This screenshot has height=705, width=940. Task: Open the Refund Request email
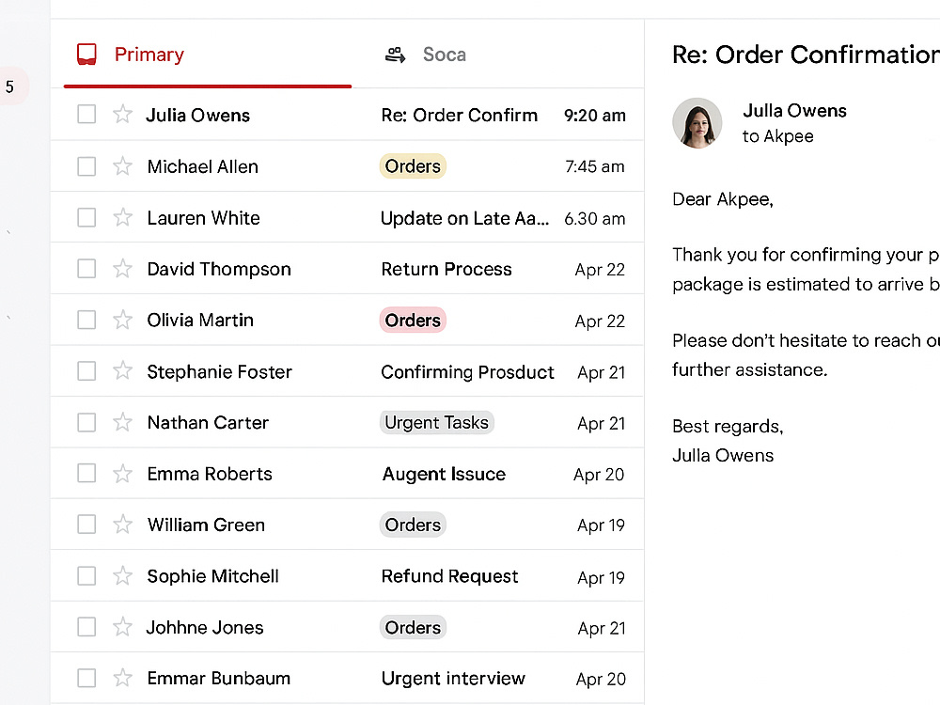449,576
